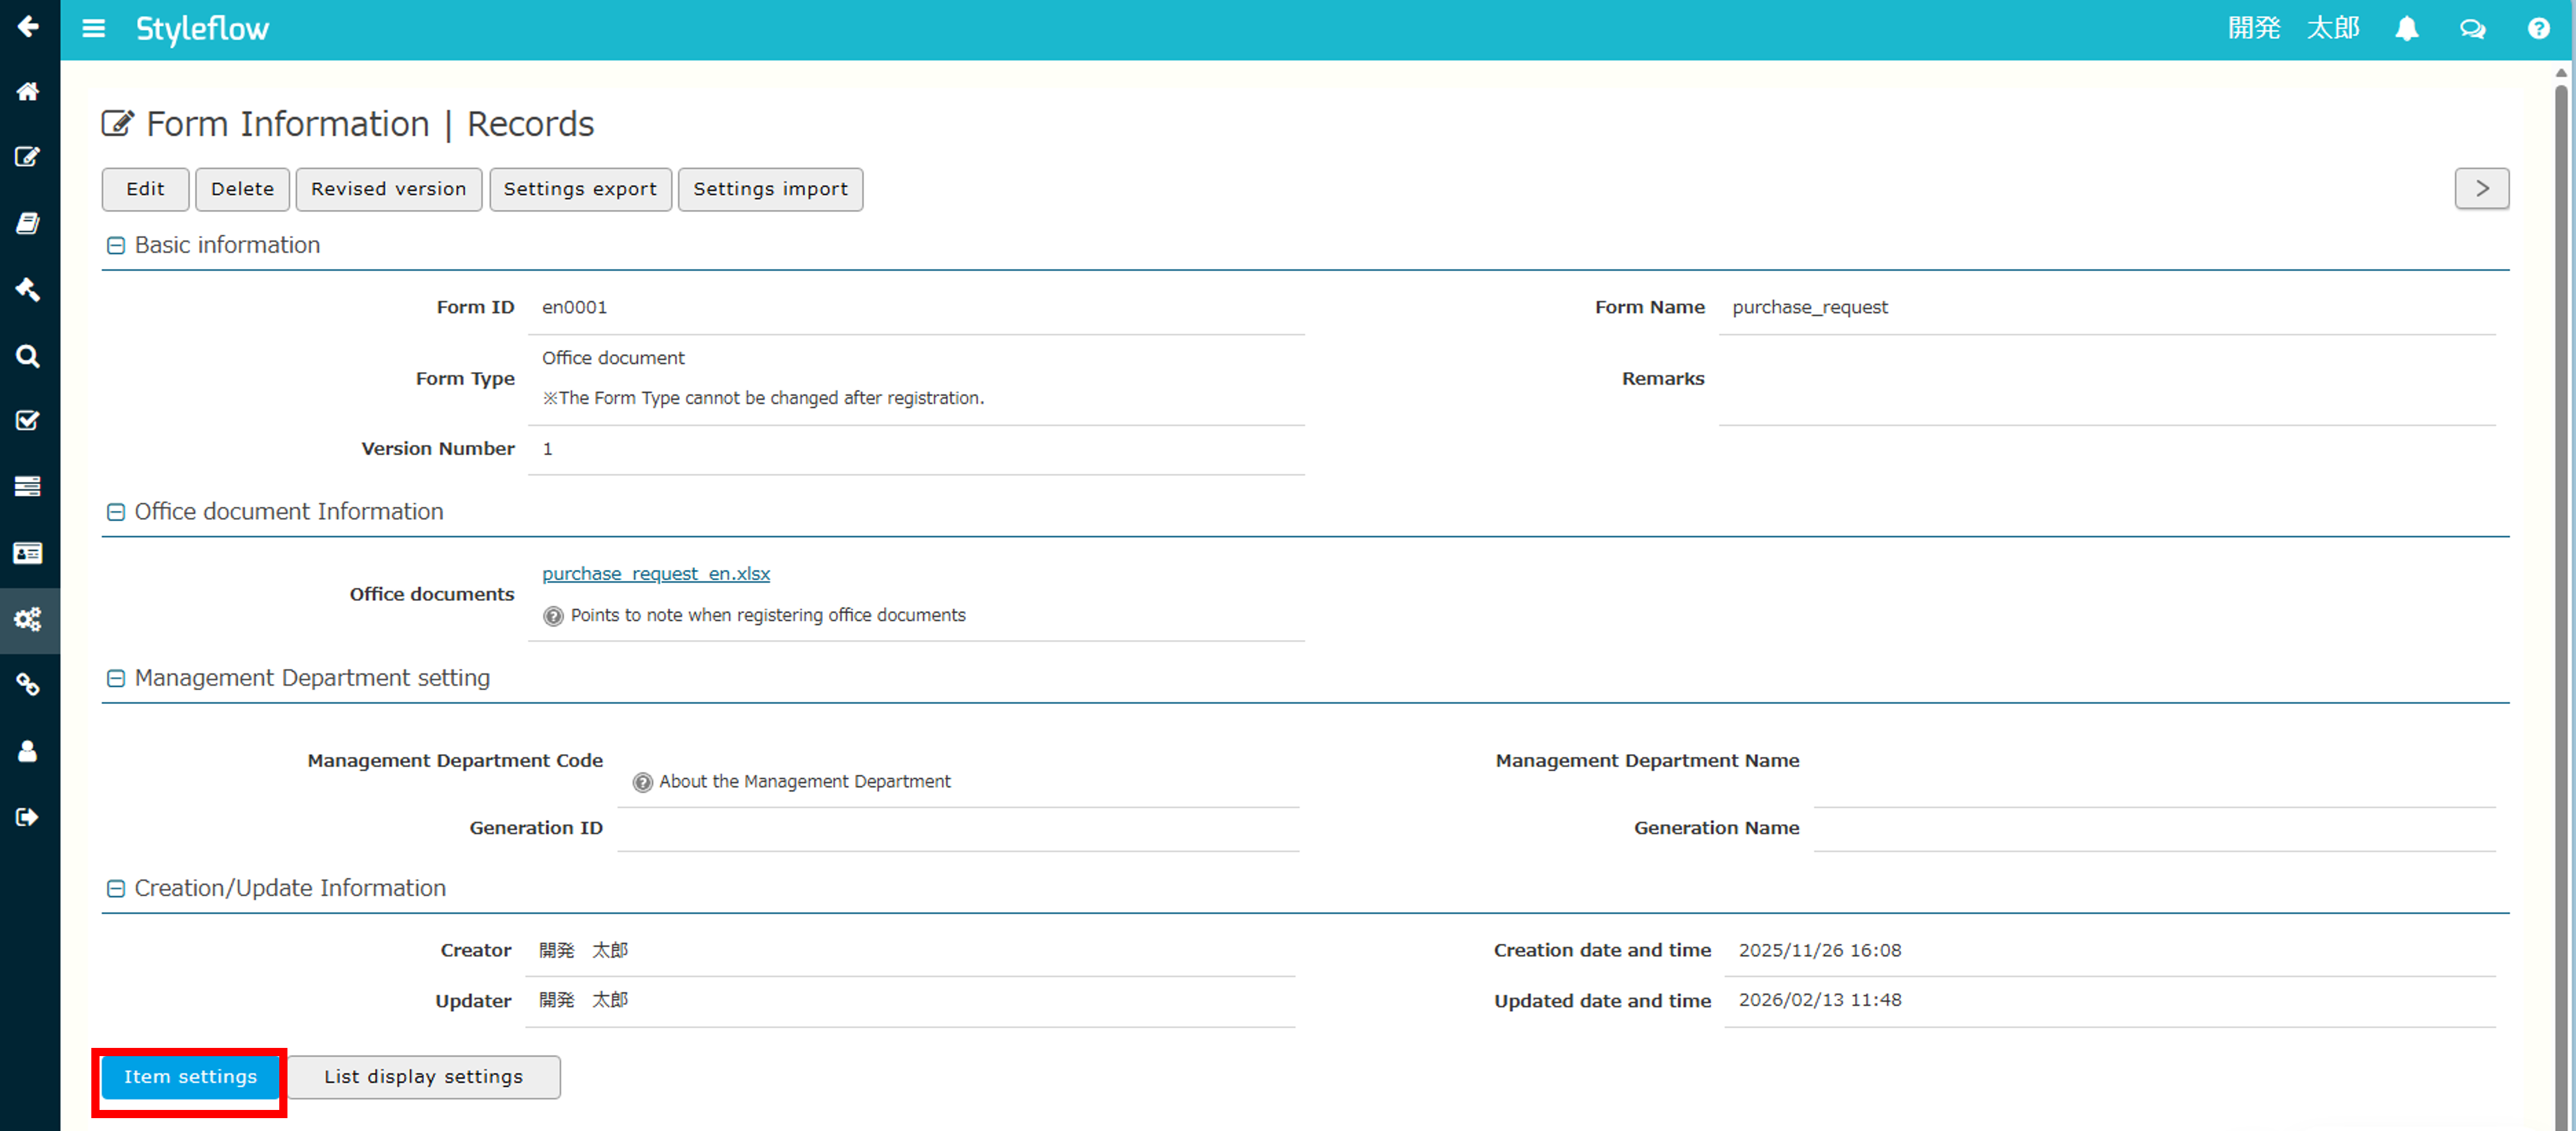Go to the next record with the arrow button
Screen dimensions: 2576x1131
2481,189
